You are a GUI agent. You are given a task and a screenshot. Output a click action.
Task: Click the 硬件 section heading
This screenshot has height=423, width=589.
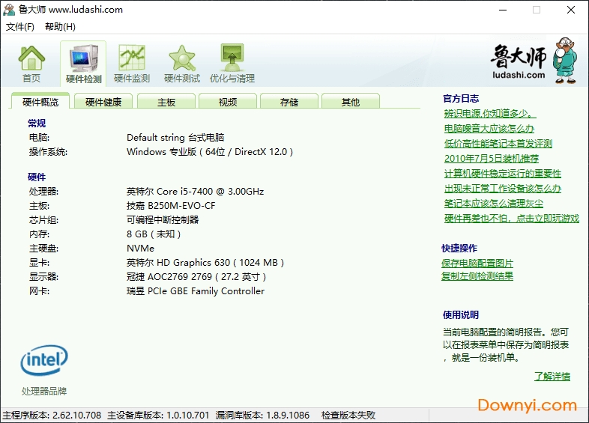point(37,177)
